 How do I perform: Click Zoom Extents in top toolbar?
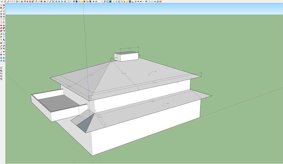click(x=53, y=2)
